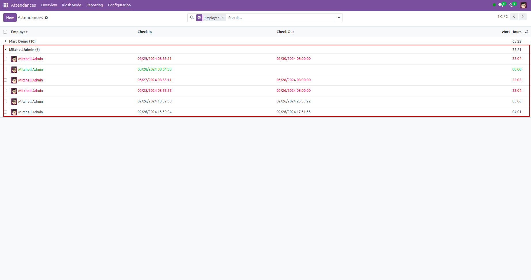The image size is (531, 280).
Task: Open the search options dropdown arrow
Action: [x=339, y=18]
